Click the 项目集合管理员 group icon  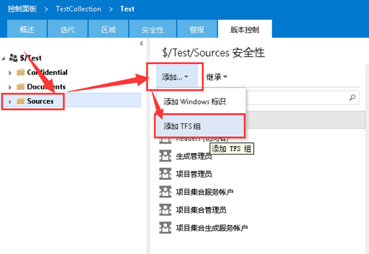coord(165,209)
